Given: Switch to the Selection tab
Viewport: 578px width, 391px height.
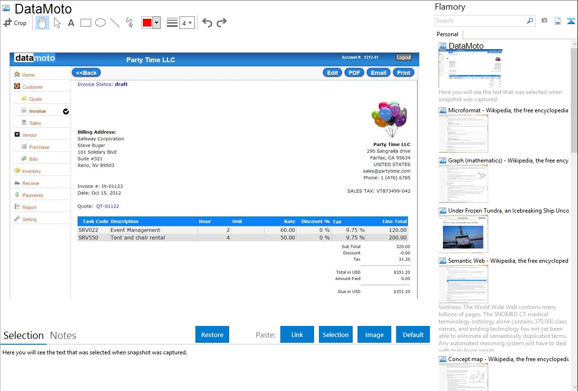Looking at the screenshot, I should (24, 336).
